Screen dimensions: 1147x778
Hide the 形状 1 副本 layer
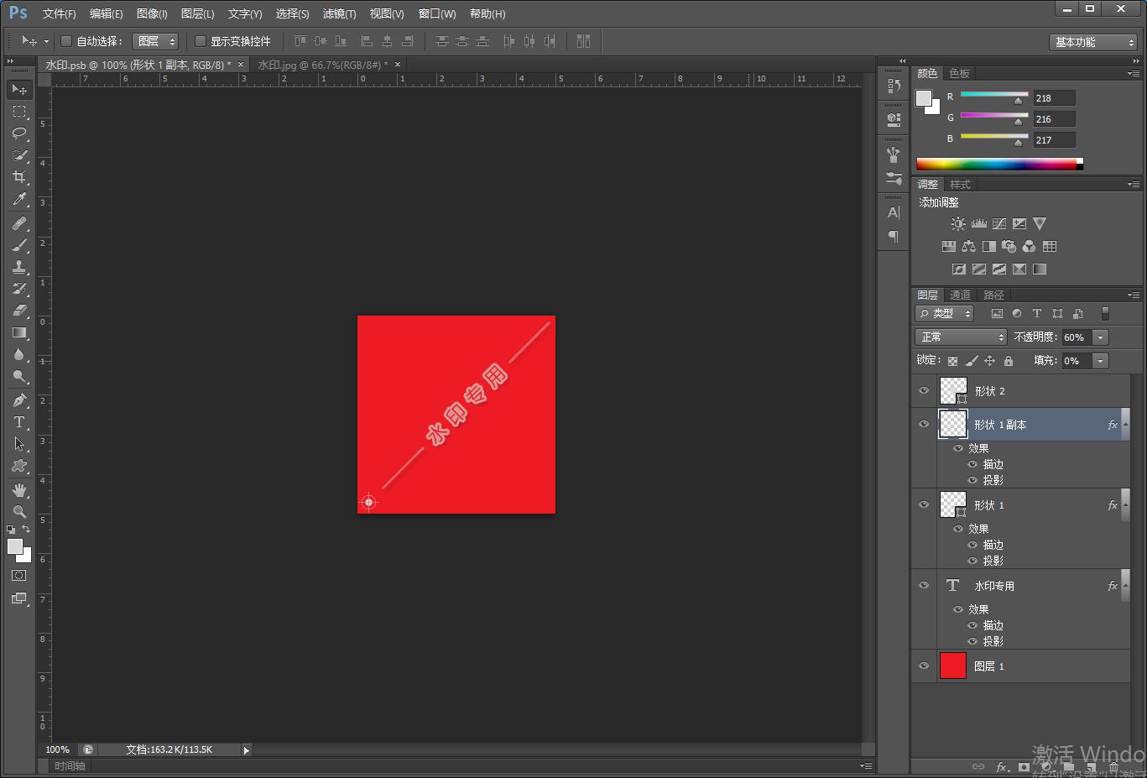coord(924,425)
